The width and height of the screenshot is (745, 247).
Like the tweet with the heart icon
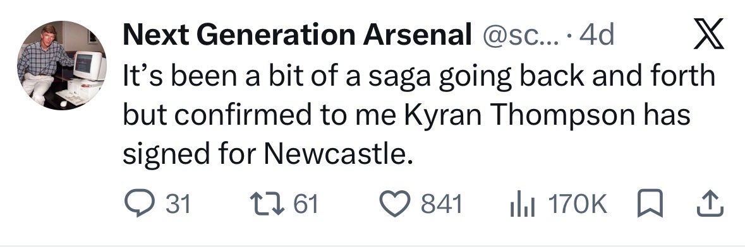click(395, 204)
